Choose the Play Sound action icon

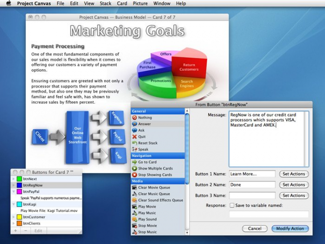click(134, 219)
